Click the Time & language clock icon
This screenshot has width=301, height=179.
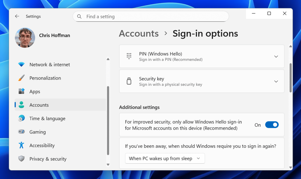pyautogui.click(x=22, y=118)
